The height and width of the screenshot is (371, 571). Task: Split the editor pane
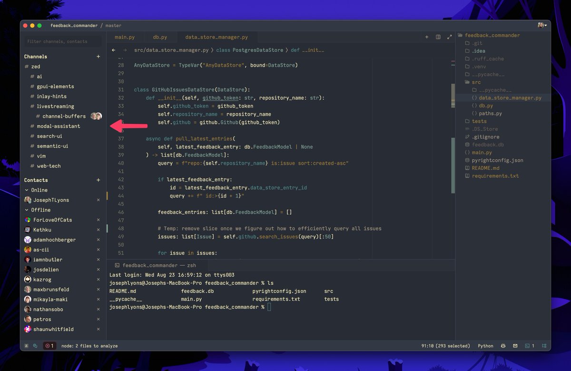pos(438,37)
